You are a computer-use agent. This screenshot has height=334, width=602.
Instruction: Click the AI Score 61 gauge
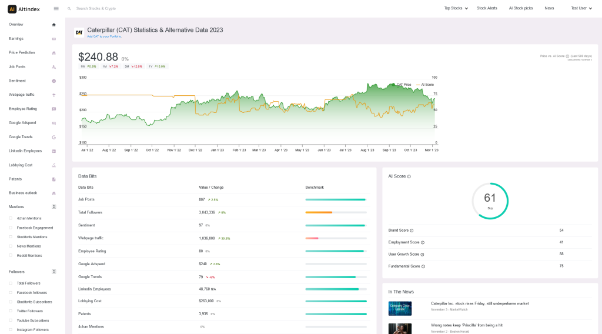490,201
